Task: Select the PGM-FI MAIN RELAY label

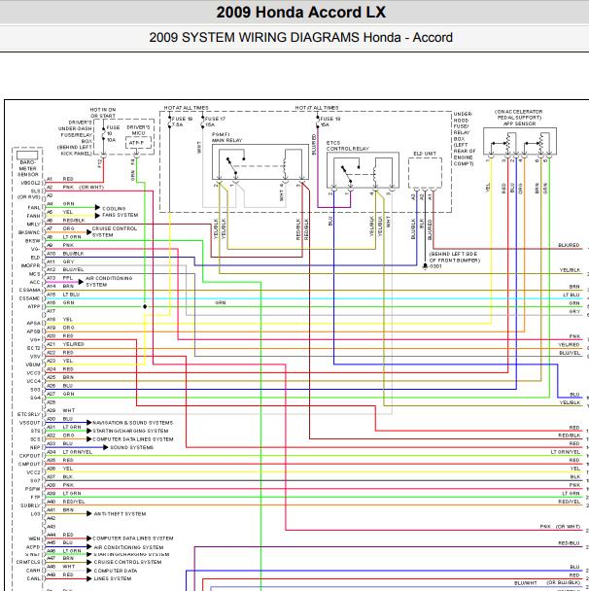Action: [x=226, y=138]
